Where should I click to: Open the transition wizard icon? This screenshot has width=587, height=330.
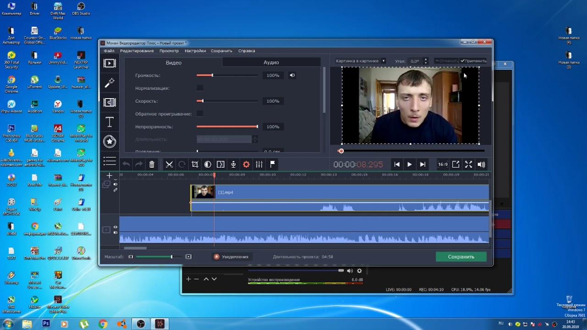tap(221, 164)
